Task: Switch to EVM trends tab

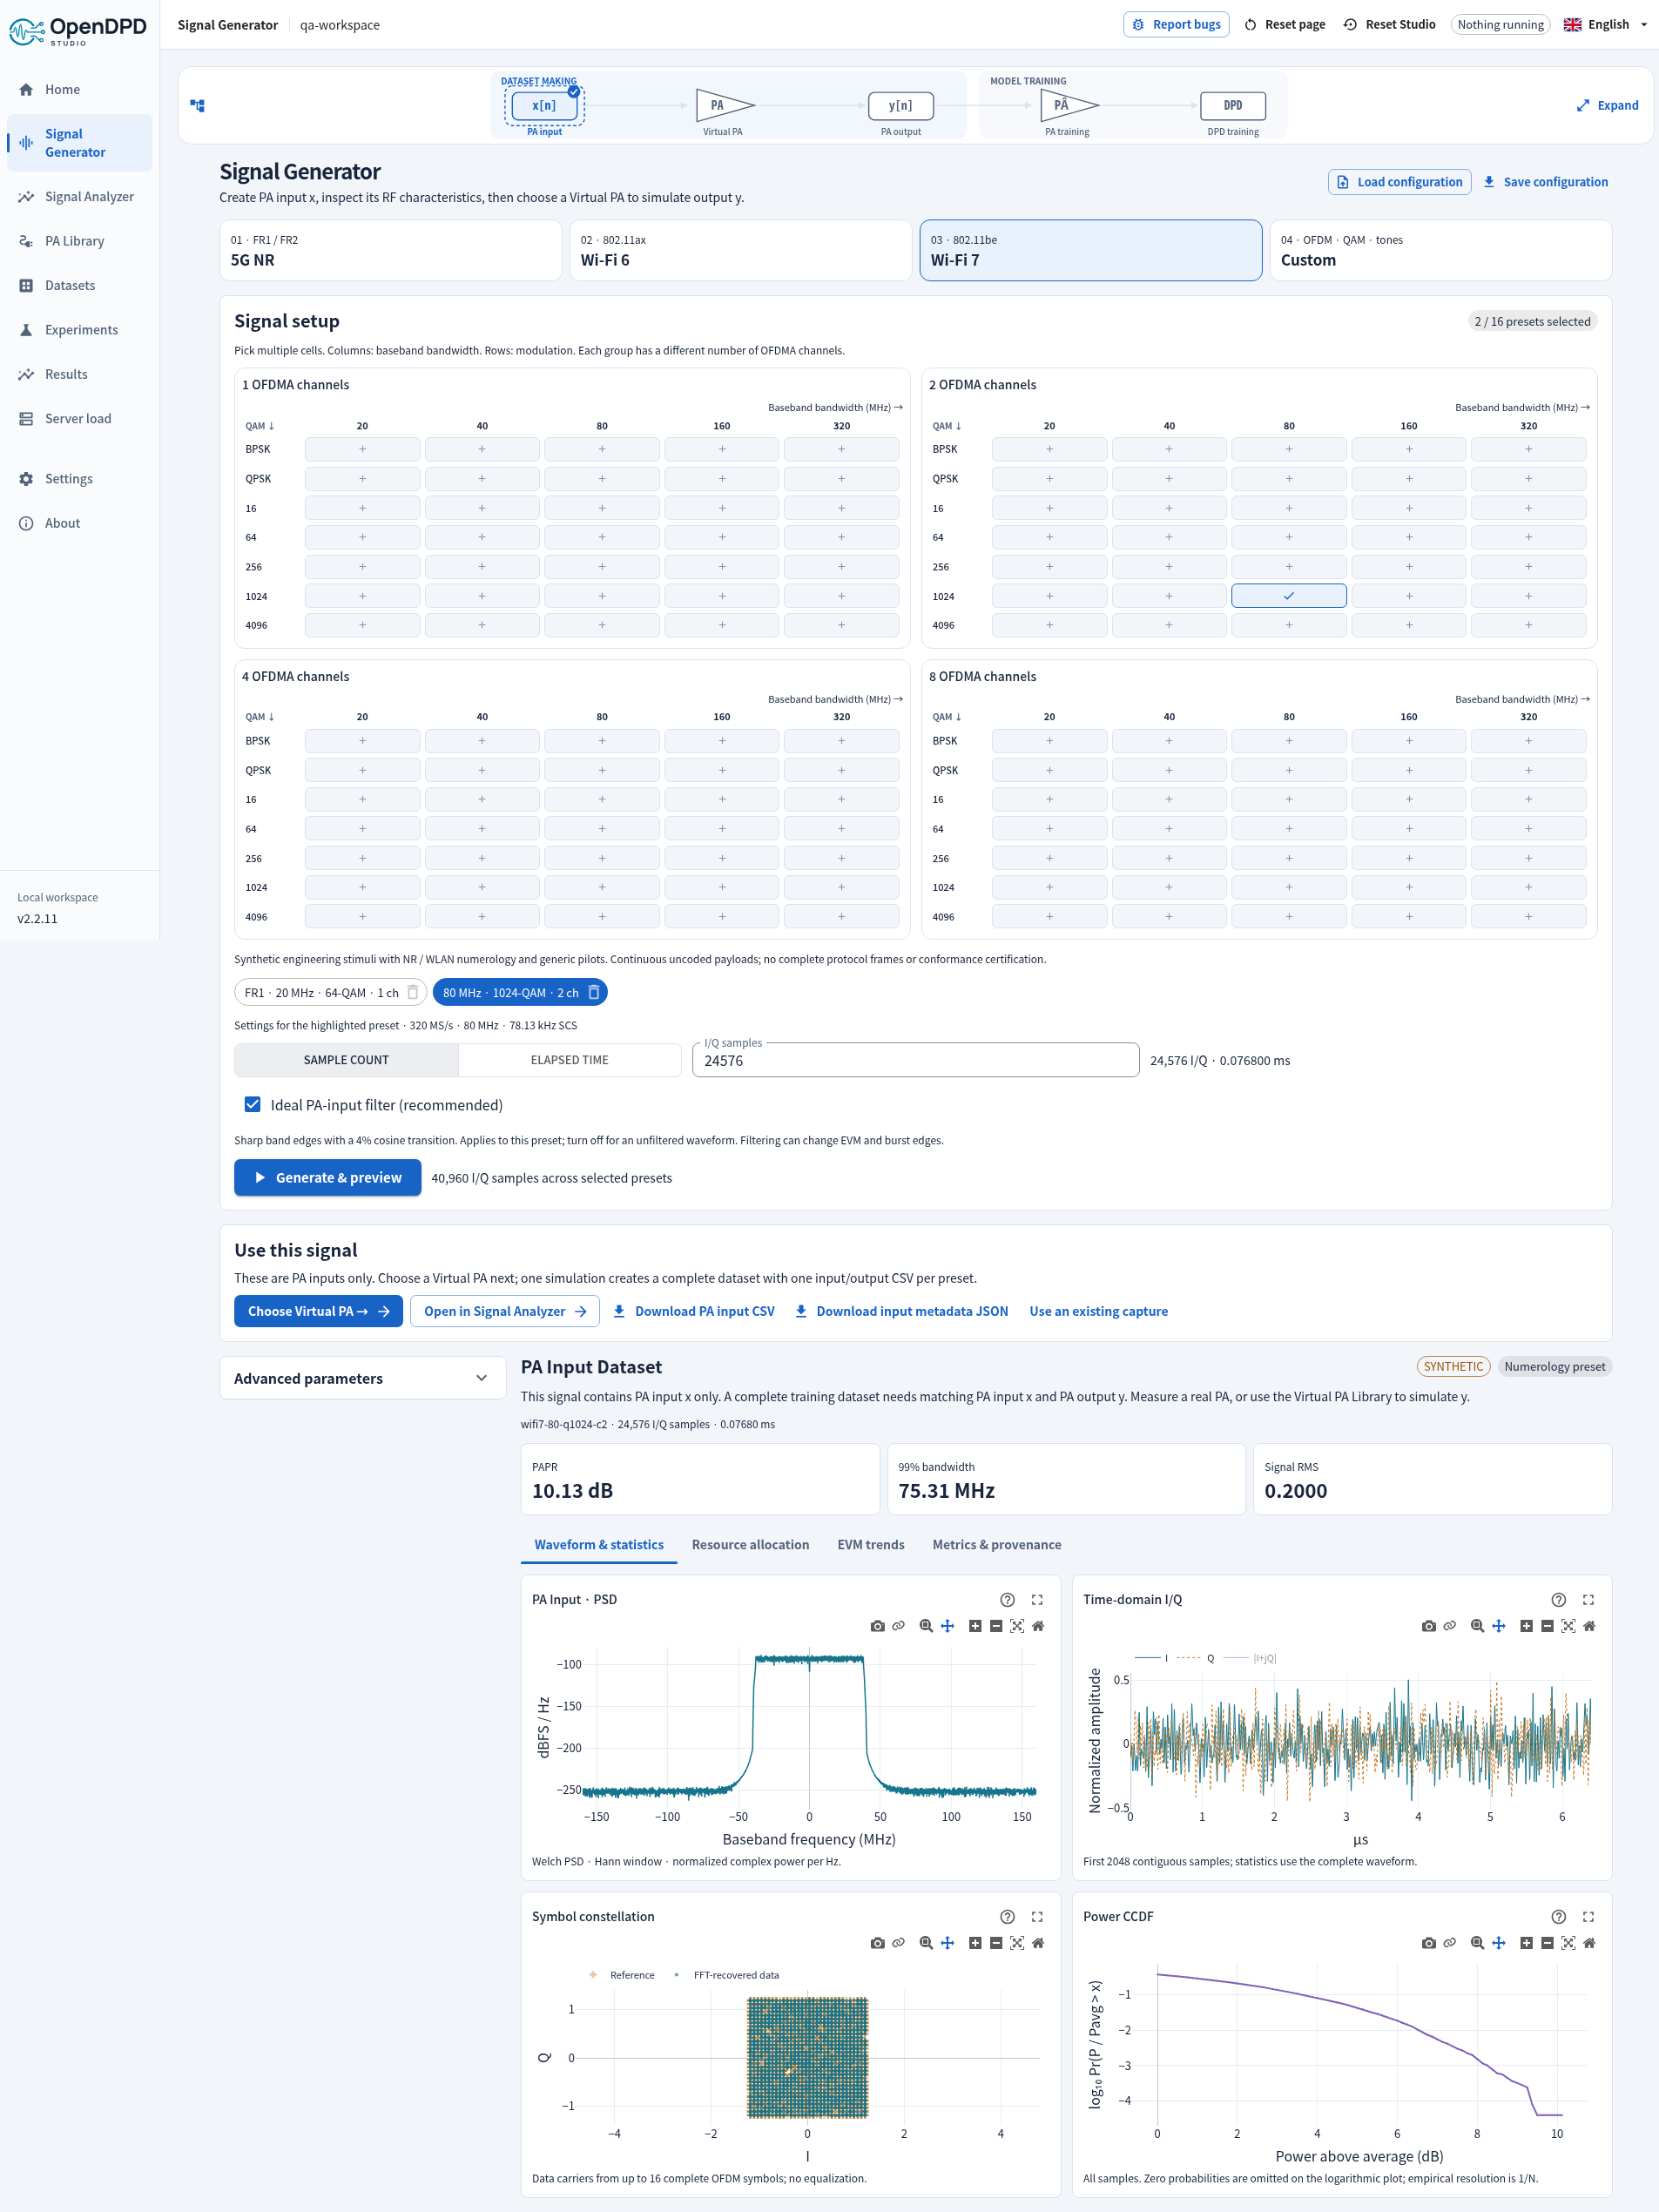Action: [x=870, y=1544]
